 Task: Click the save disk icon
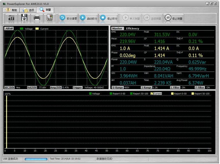[24, 18]
